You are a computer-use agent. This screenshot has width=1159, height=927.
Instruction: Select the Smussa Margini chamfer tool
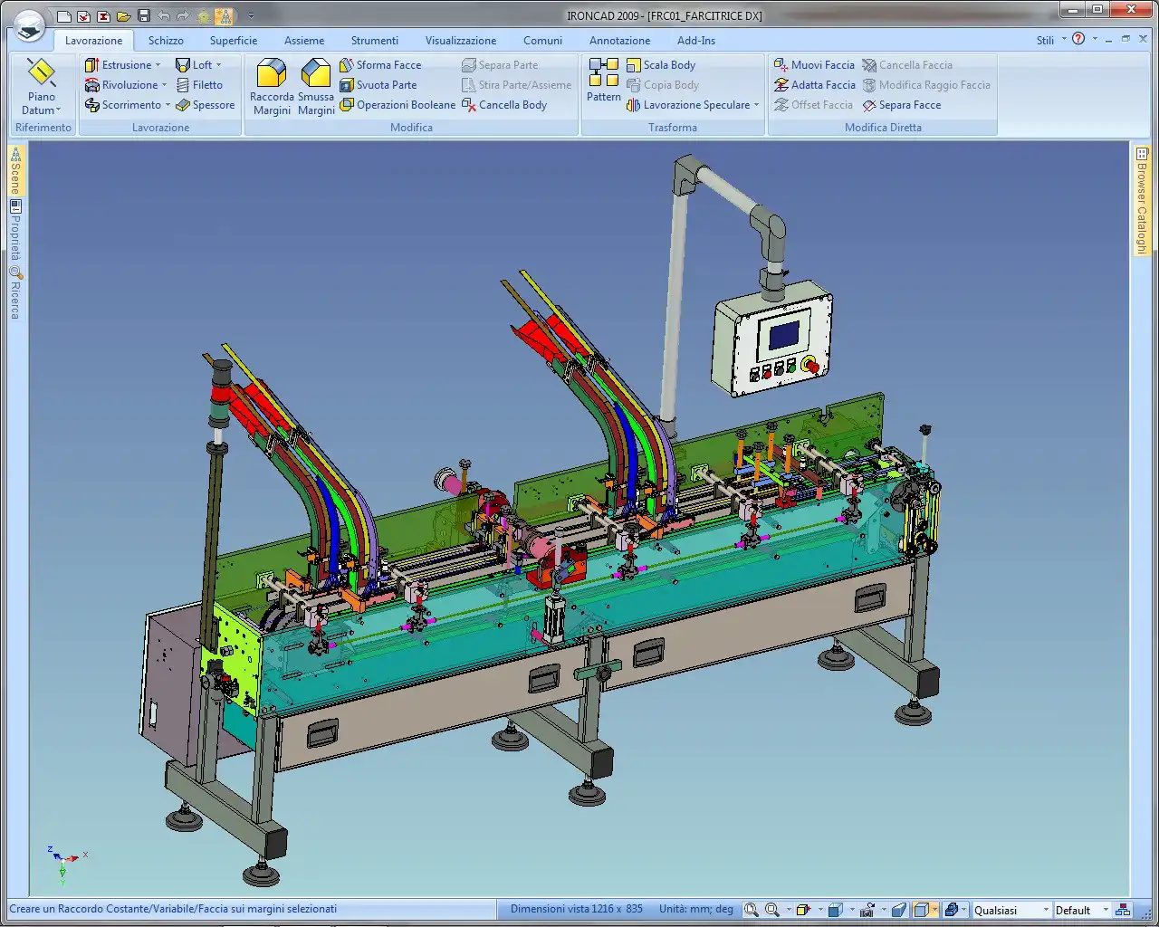tap(316, 87)
